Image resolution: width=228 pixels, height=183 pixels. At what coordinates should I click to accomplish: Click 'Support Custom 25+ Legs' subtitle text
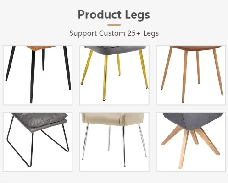114,33
